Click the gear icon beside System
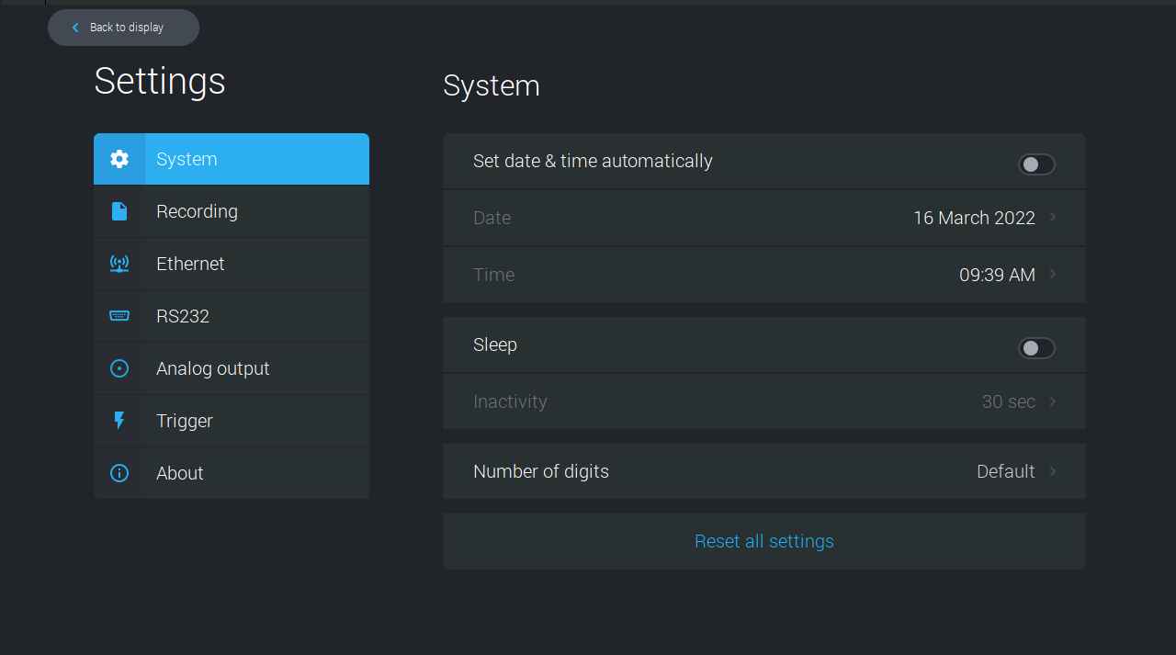The height and width of the screenshot is (655, 1176). (119, 159)
